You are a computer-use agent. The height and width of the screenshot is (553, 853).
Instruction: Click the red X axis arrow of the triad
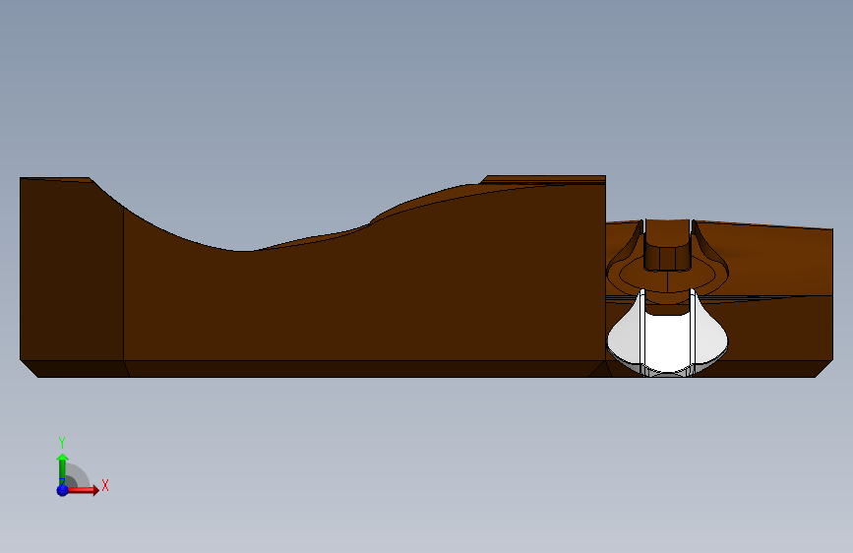[x=83, y=490]
